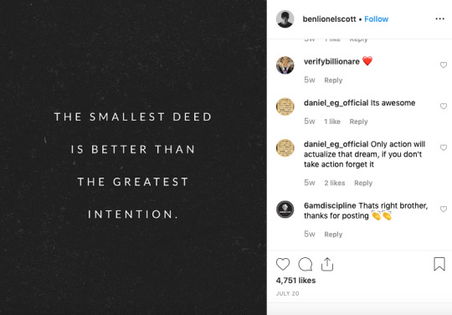The width and height of the screenshot is (452, 315).
Task: Click the share post icon
Action: click(327, 264)
